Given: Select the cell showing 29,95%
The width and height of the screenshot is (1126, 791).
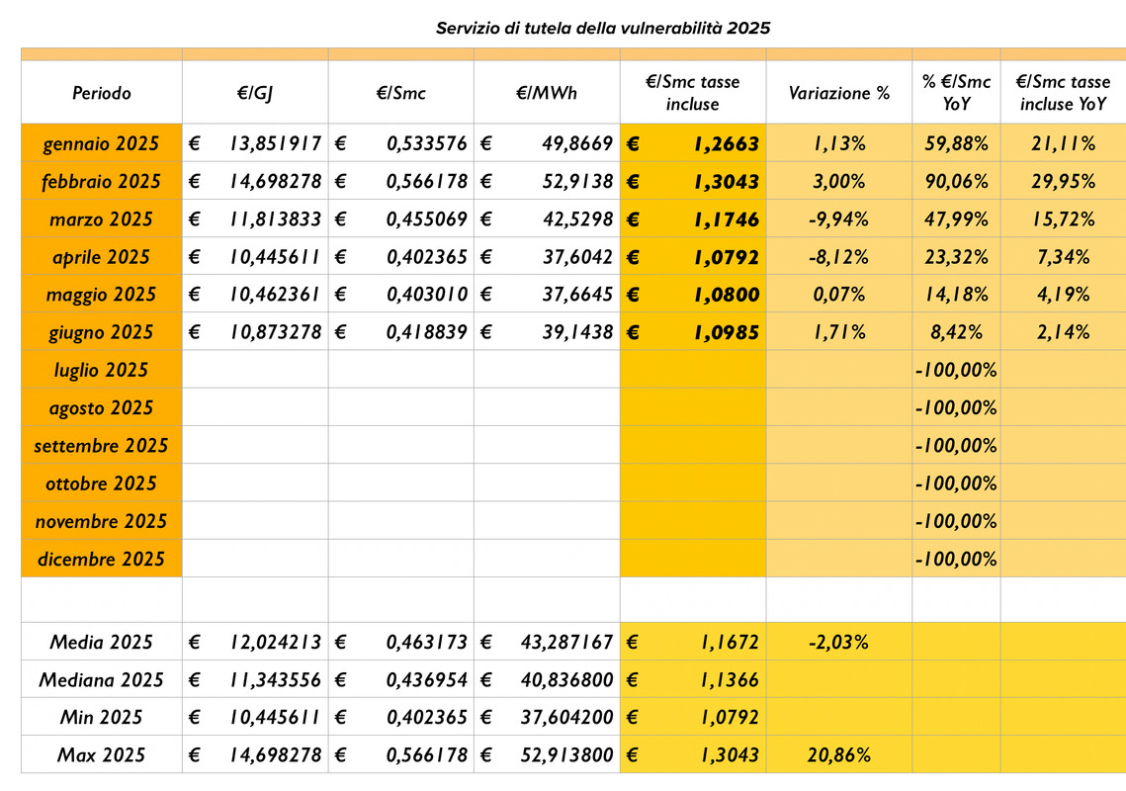Looking at the screenshot, I should (x=1063, y=181).
